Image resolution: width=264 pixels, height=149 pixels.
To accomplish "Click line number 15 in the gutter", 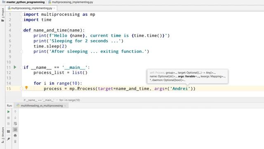I will [9, 89].
